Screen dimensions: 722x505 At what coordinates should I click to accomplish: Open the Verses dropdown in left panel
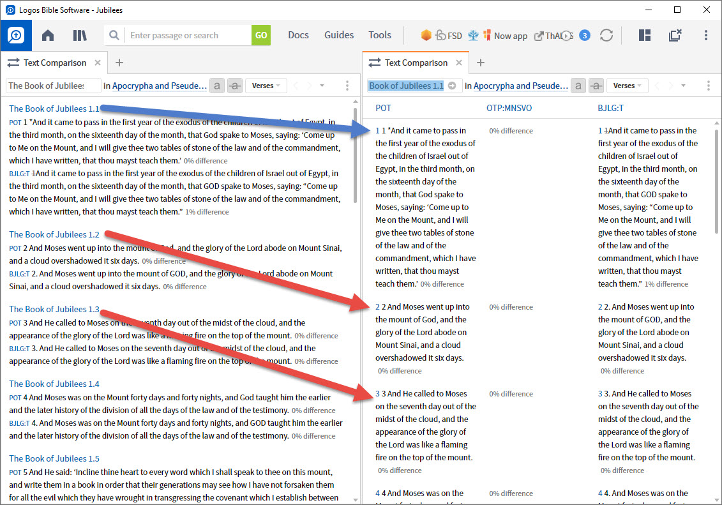pyautogui.click(x=266, y=85)
